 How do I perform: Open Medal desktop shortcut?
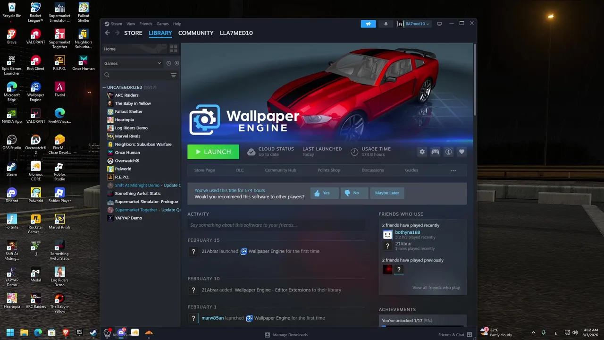click(35, 275)
